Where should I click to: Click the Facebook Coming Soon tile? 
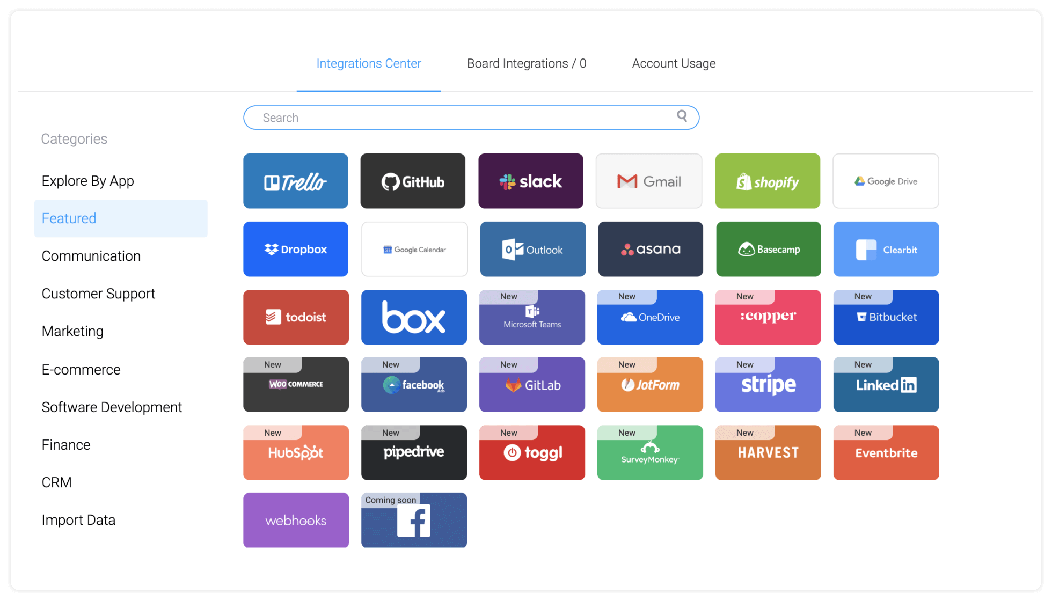coord(413,519)
